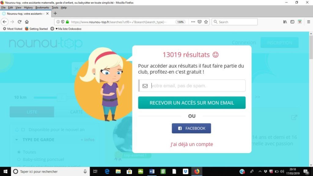
Task: Click the nounou-top logo
Action: tap(46, 43)
